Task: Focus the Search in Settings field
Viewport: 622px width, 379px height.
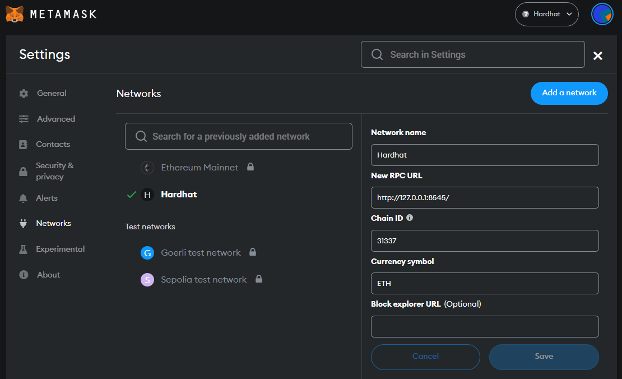Action: (x=473, y=54)
